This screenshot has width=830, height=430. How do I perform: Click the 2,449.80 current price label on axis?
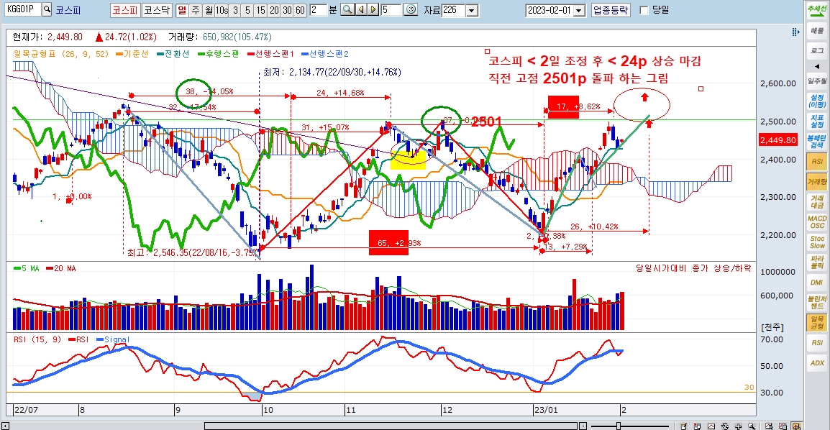778,139
